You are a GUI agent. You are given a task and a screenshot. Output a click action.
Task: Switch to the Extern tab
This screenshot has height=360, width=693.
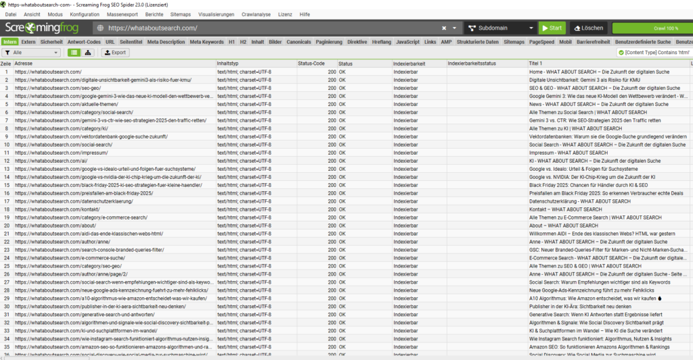[x=28, y=42]
